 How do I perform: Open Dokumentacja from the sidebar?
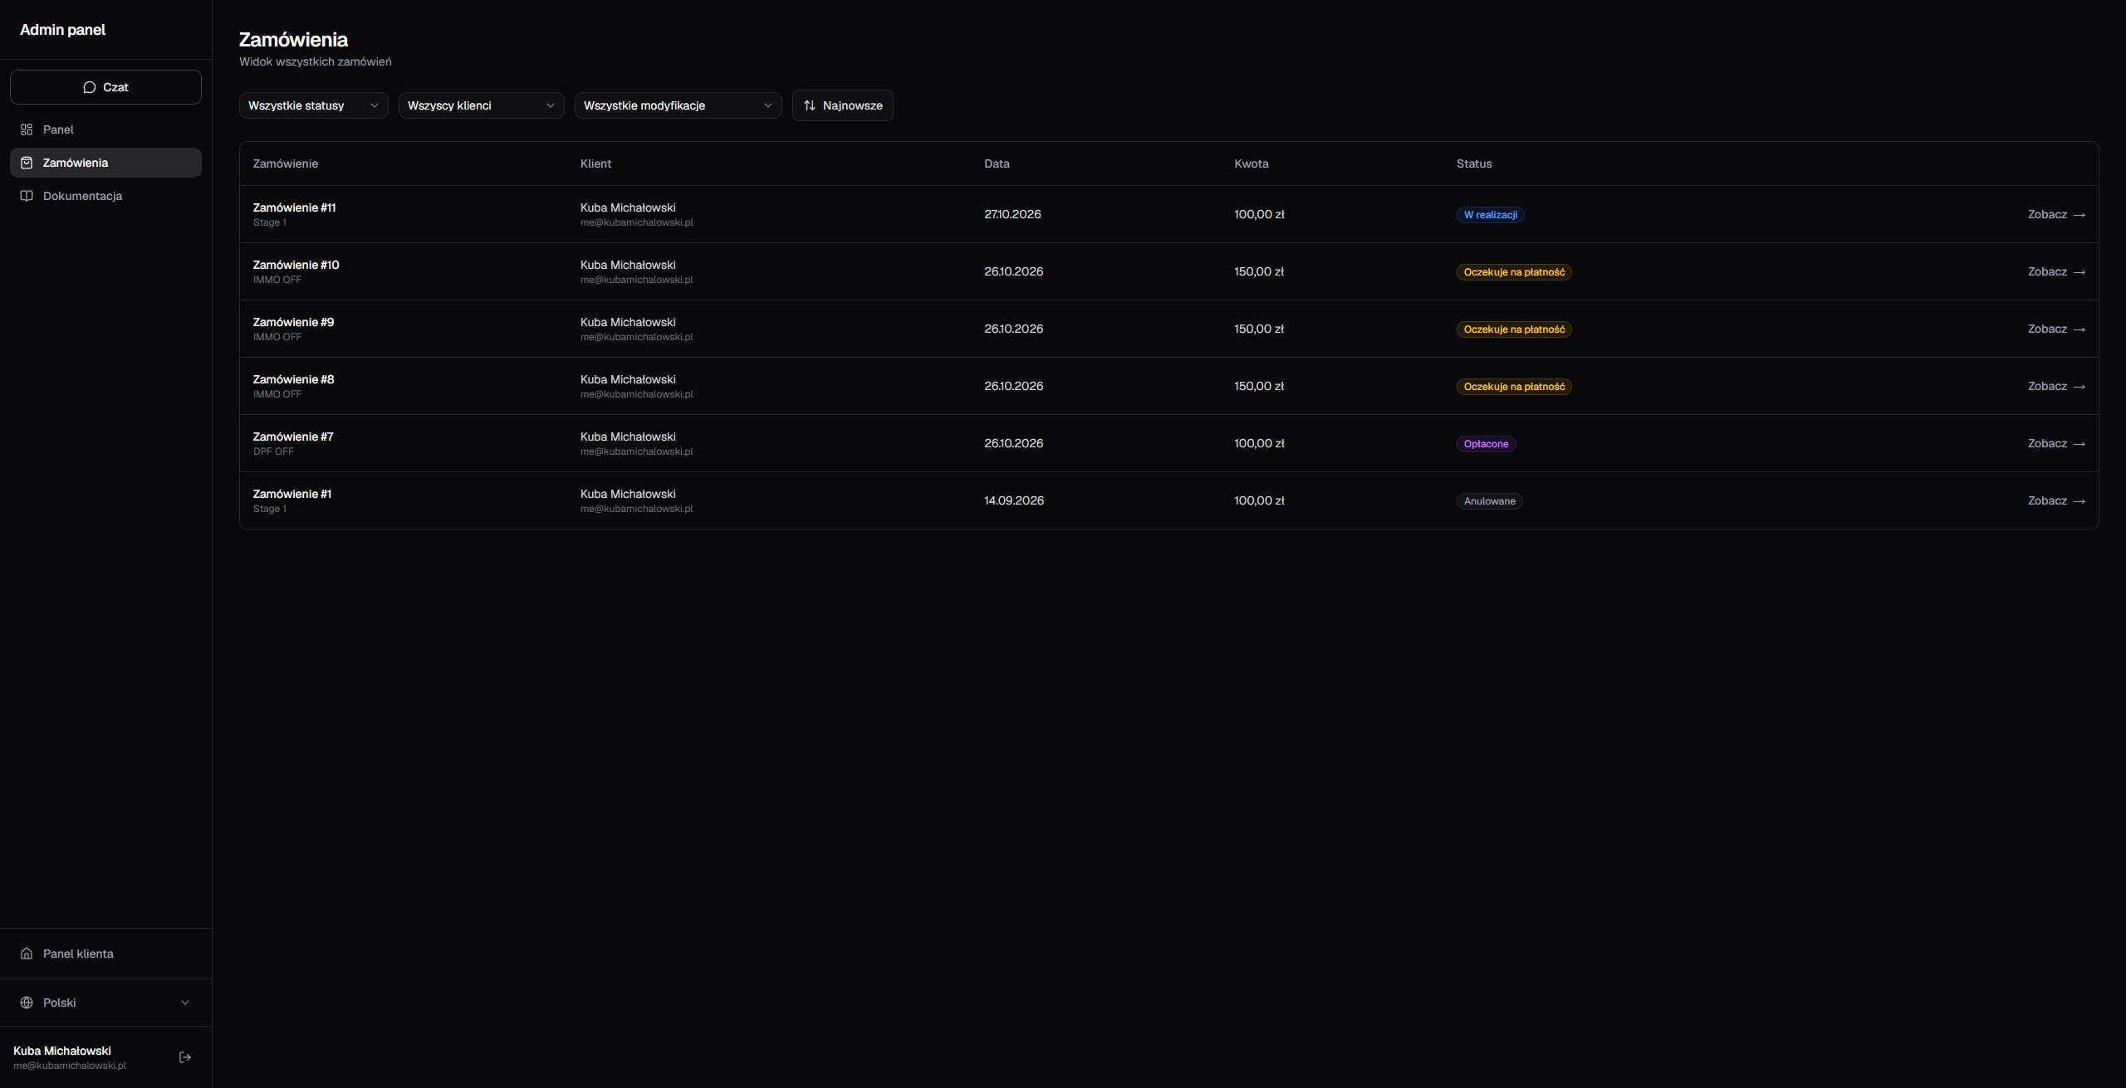[105, 196]
